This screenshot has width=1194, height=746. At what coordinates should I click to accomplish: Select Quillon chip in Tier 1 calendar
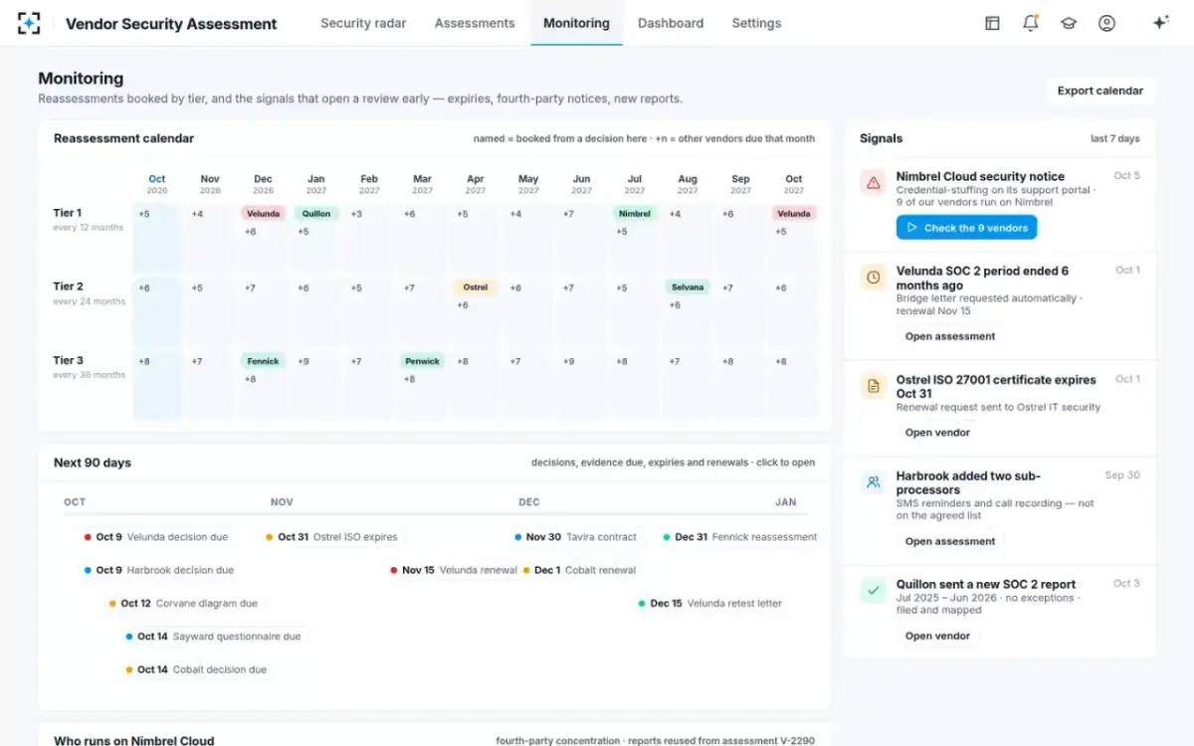click(x=316, y=213)
